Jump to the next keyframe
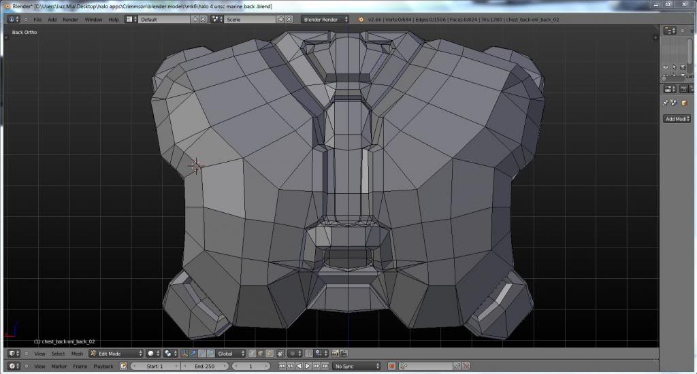 point(316,366)
